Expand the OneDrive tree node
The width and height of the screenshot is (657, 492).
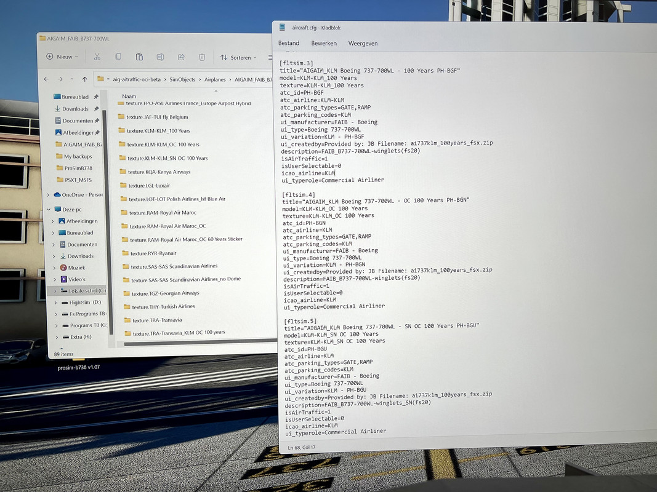pos(48,194)
